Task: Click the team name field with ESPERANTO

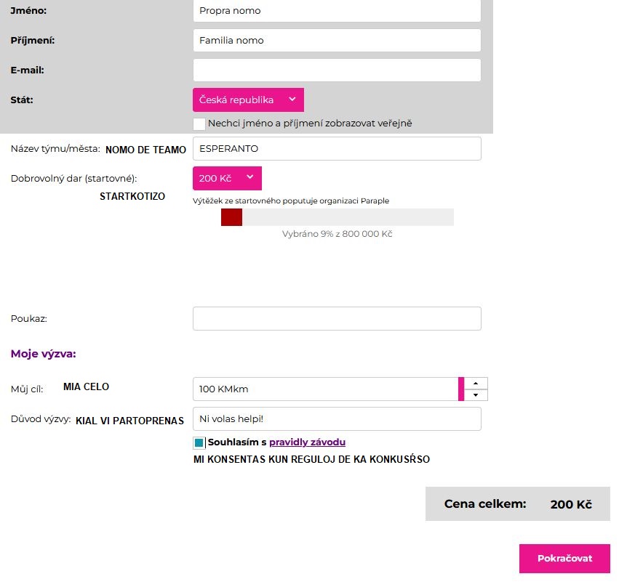Action: click(x=336, y=149)
